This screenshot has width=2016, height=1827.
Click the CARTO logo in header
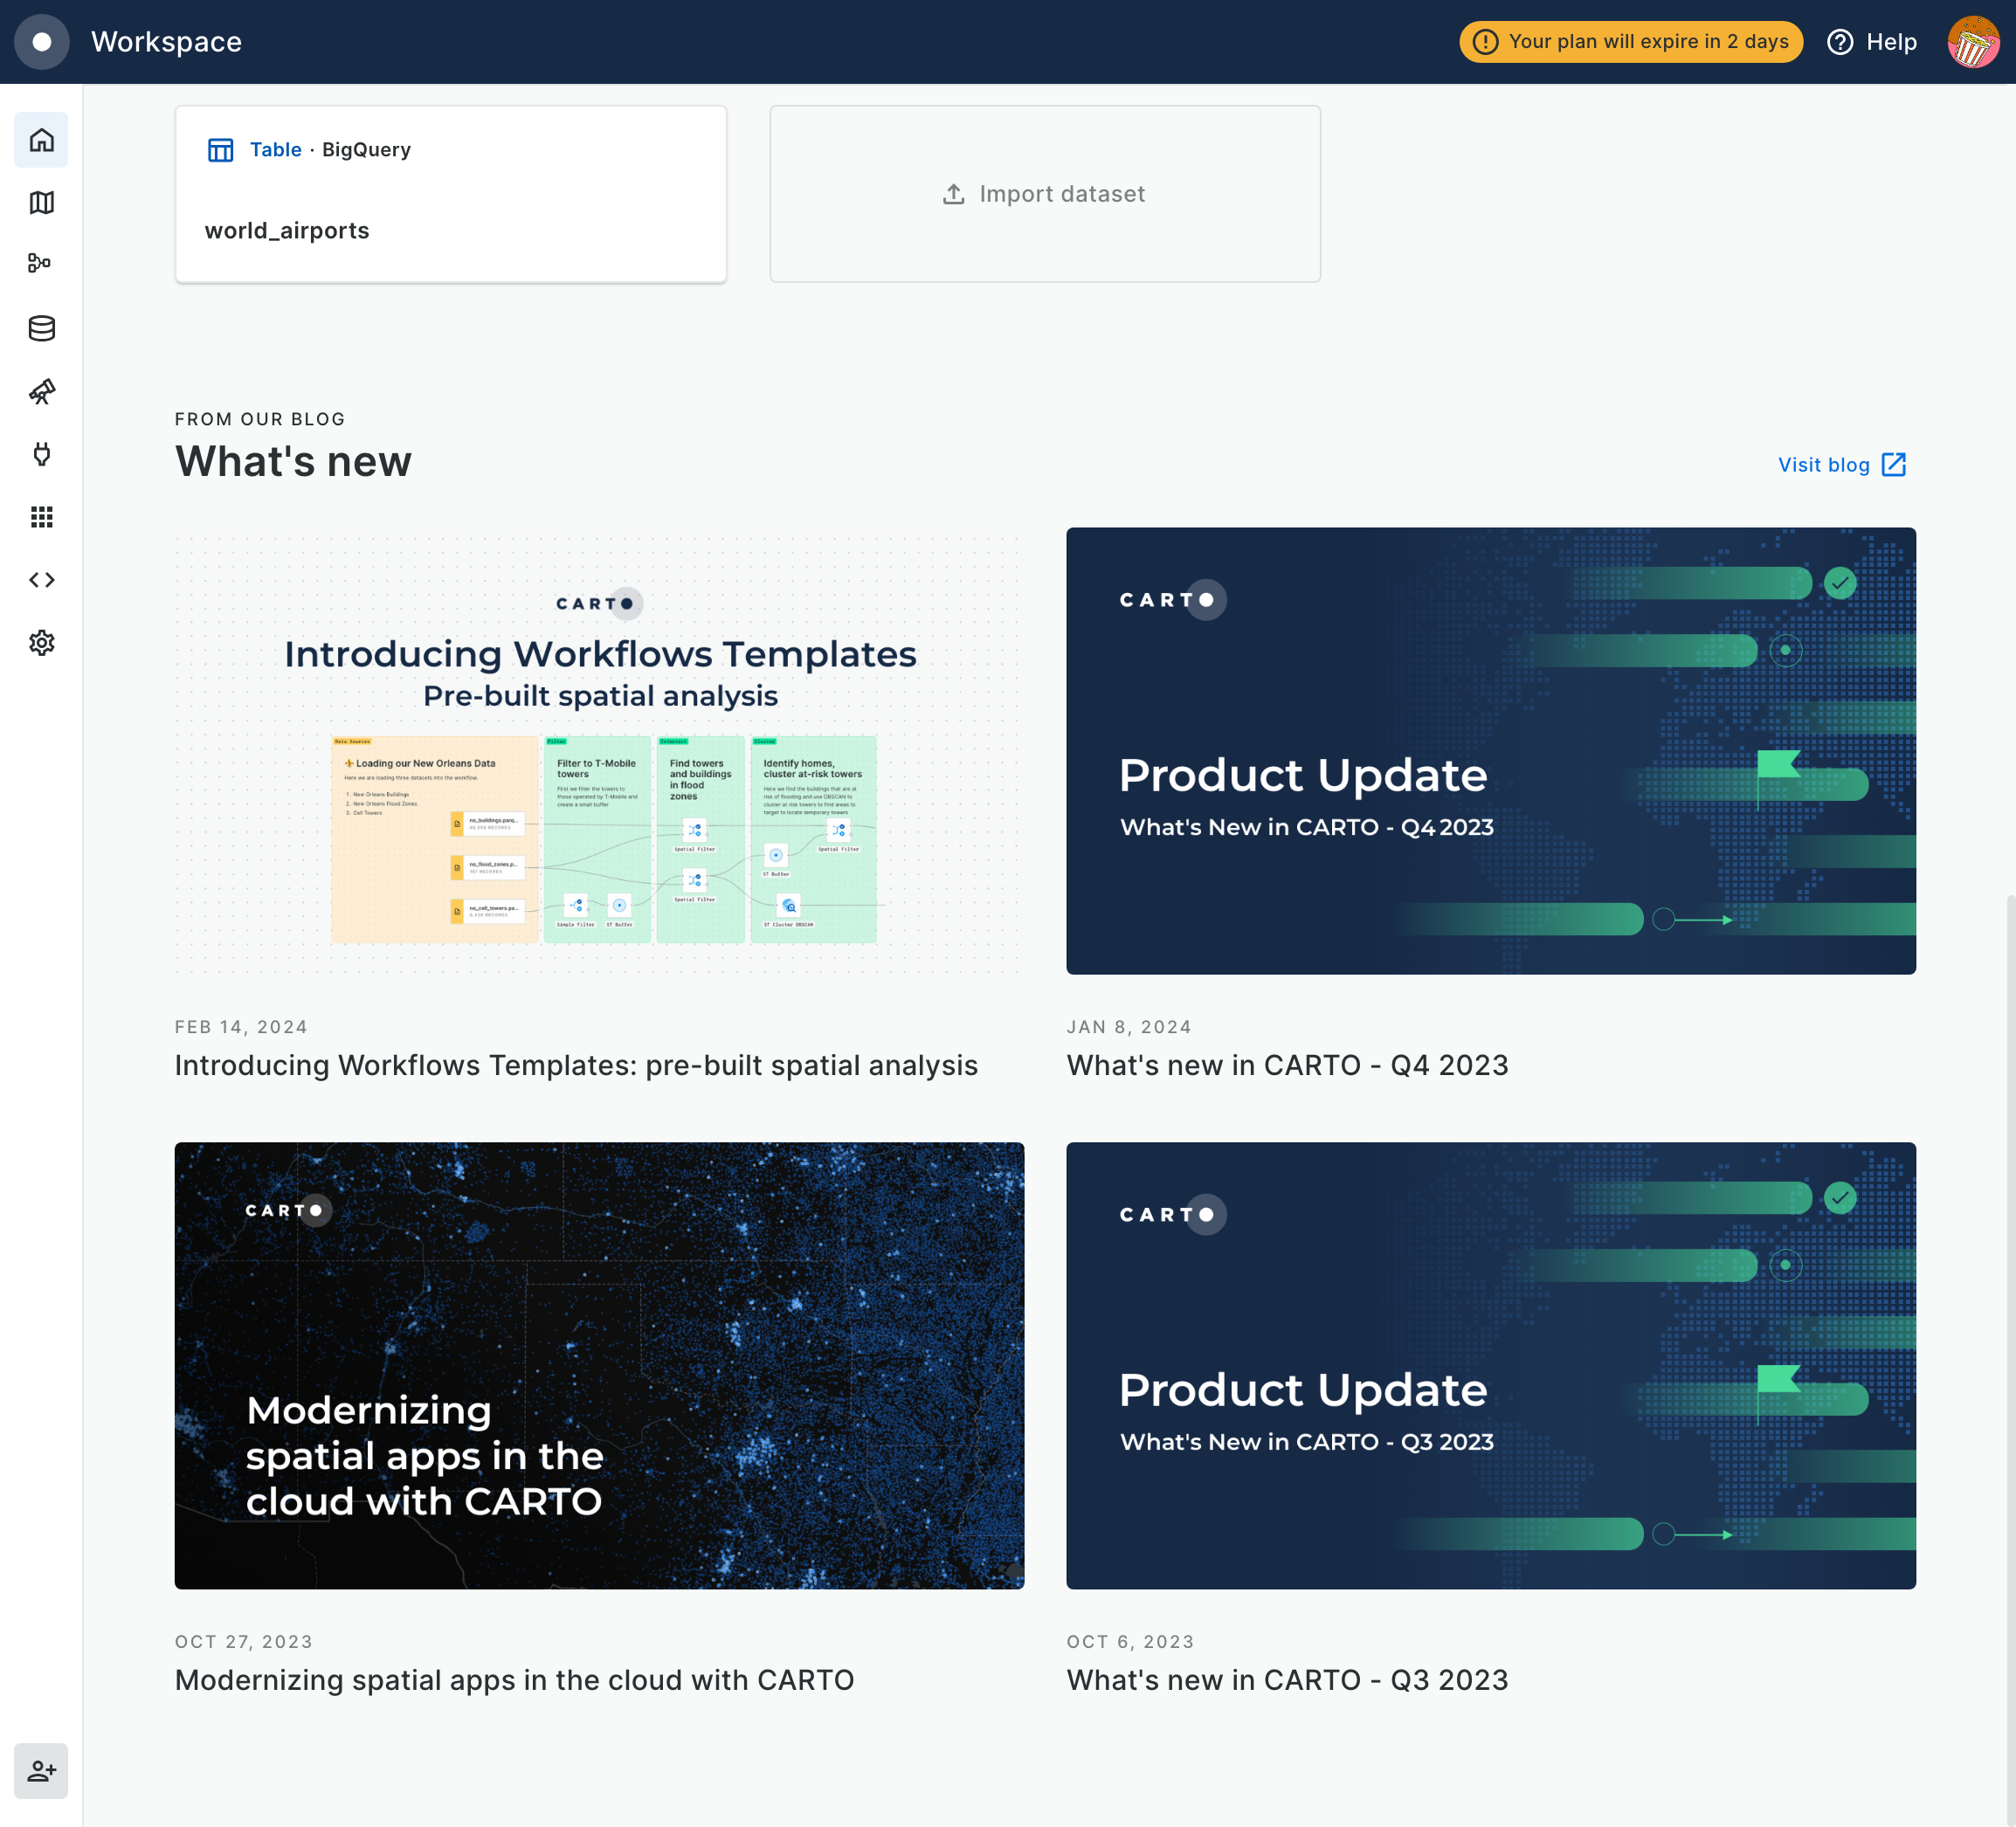tap(41, 41)
